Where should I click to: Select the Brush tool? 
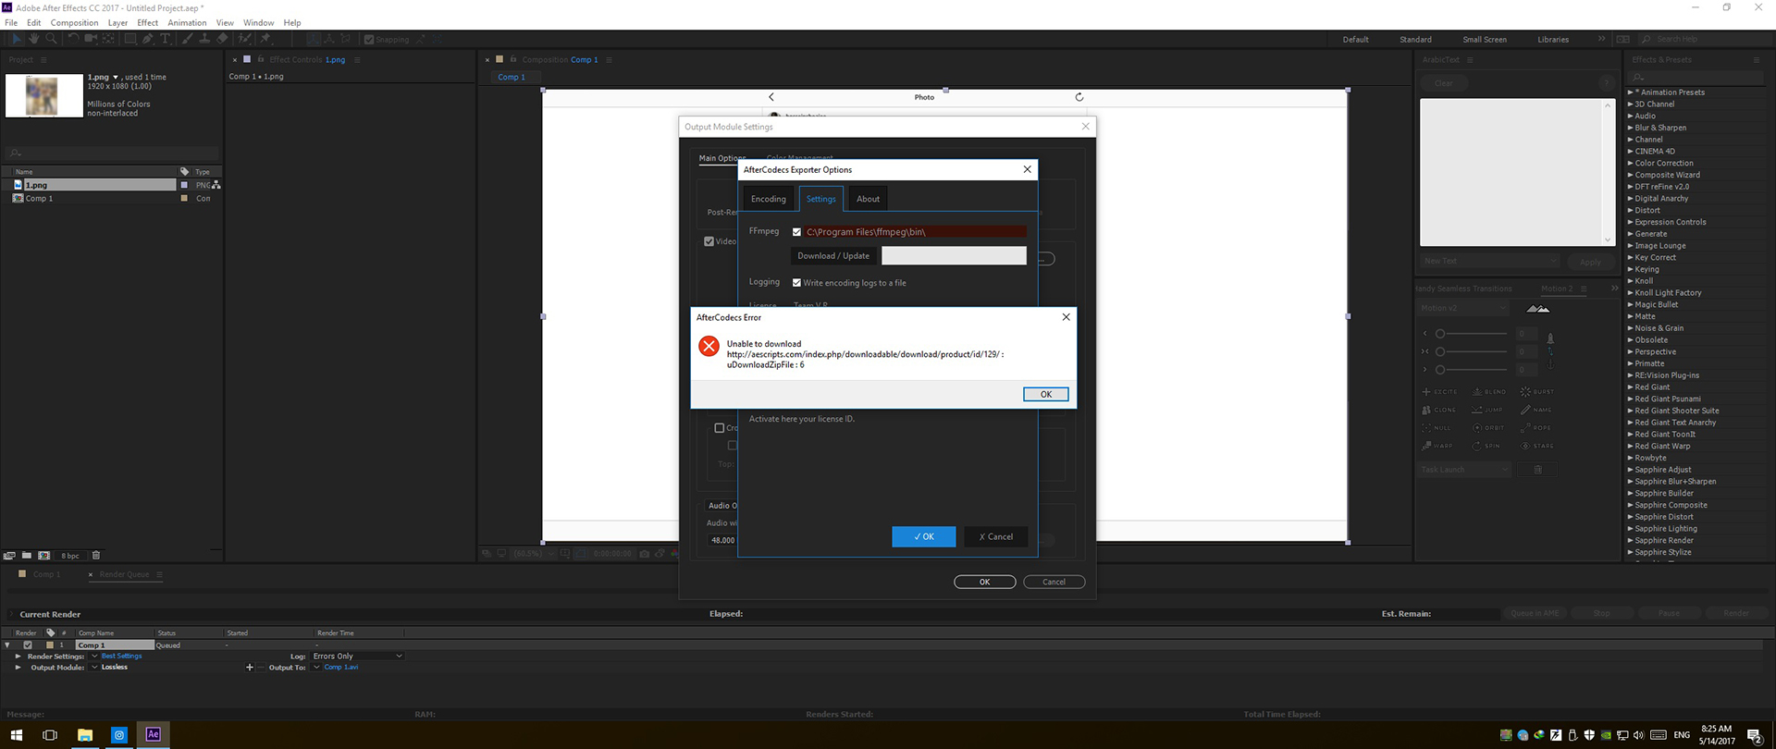coord(187,39)
